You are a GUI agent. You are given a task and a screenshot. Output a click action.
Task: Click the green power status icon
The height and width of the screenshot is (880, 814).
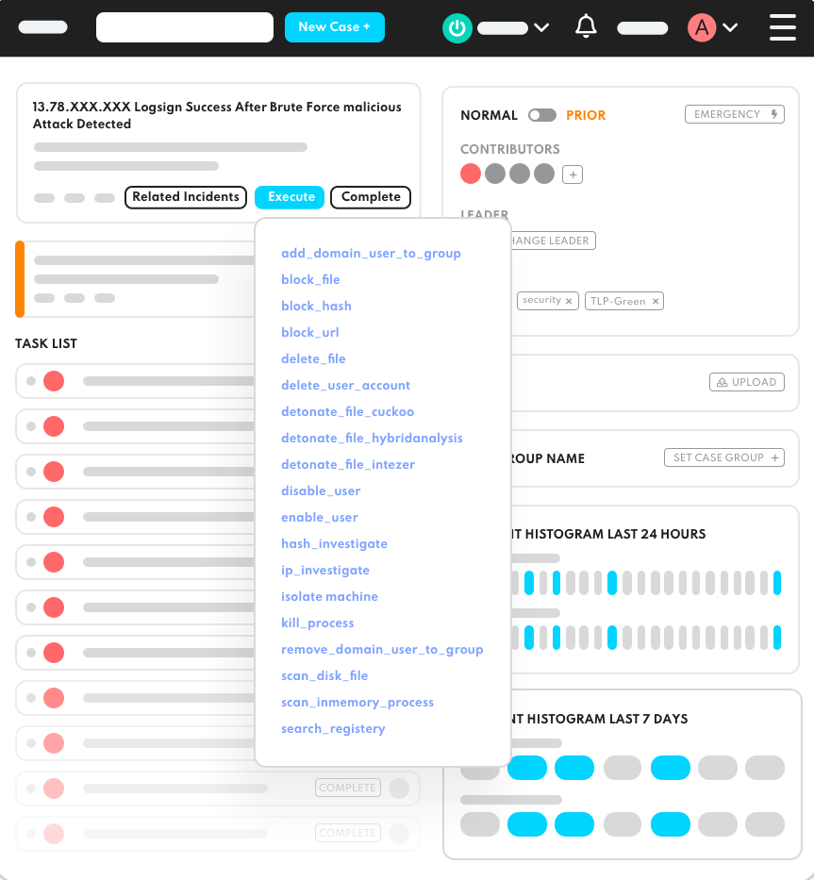[x=457, y=28]
